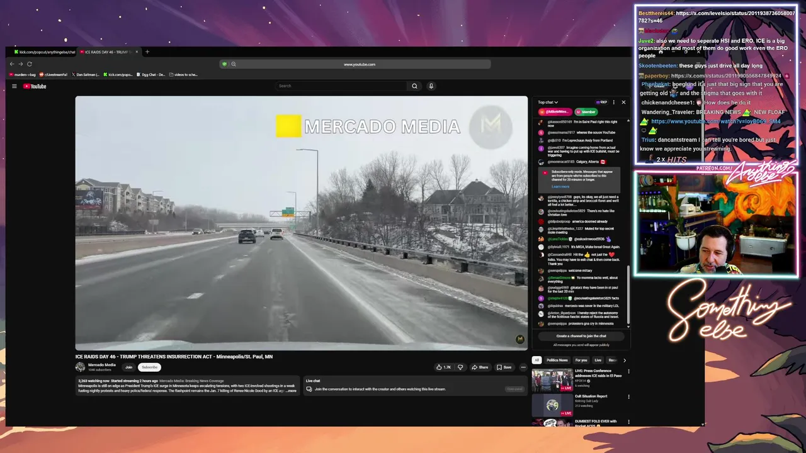Screen dimensions: 806x453
Task: Click the @LunaTickles username in chat
Action: point(558,239)
